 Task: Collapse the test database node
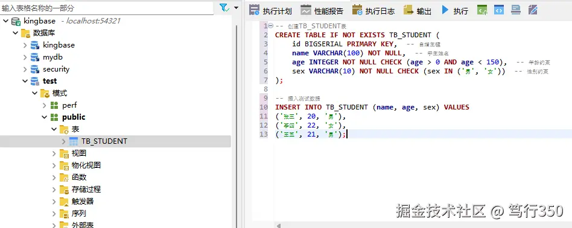pyautogui.click(x=25, y=81)
